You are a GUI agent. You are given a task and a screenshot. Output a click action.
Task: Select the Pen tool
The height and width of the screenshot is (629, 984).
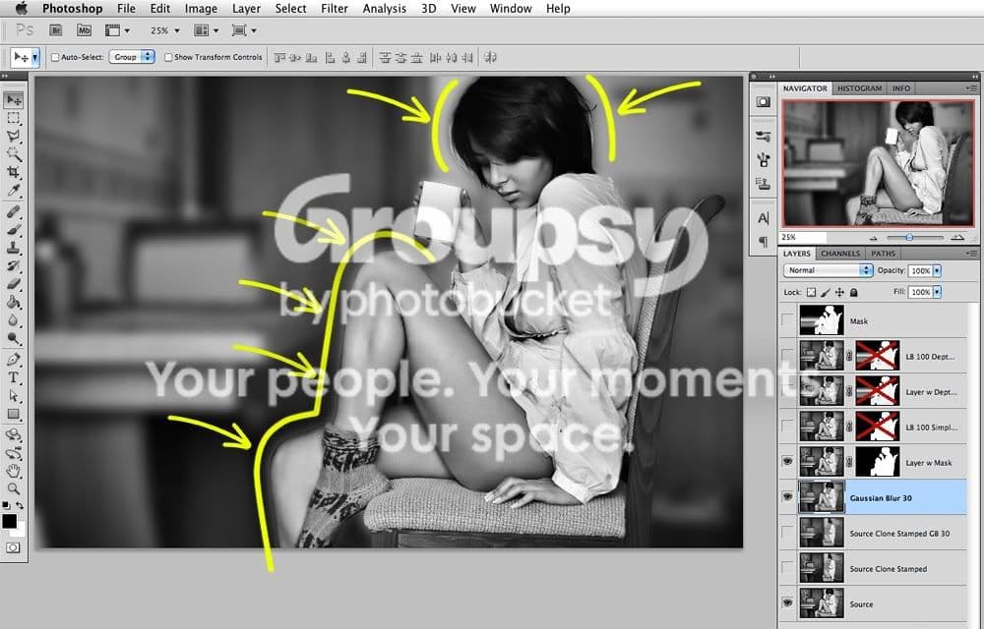[x=13, y=360]
